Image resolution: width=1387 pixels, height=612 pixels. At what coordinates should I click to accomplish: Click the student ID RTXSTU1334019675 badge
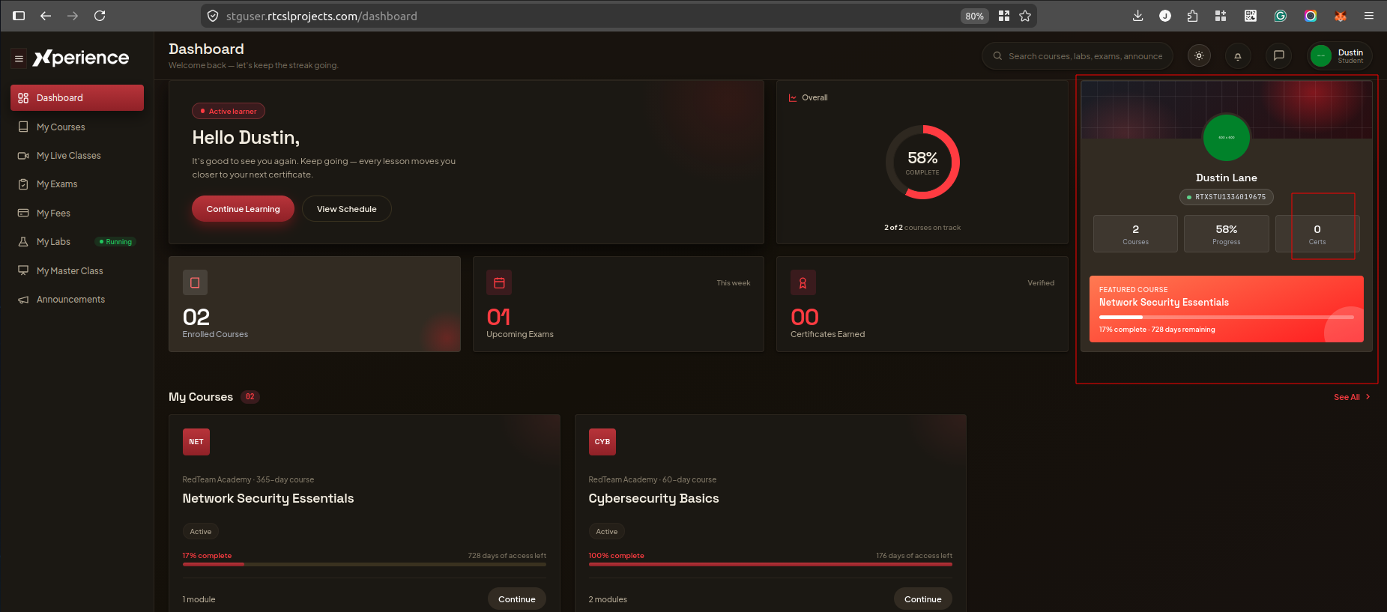(1226, 197)
